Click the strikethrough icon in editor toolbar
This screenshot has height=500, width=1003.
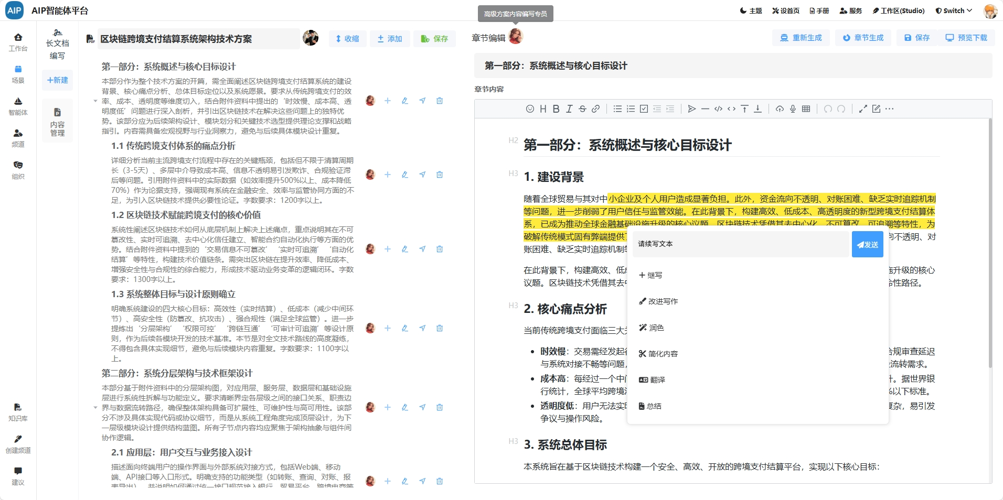click(582, 109)
